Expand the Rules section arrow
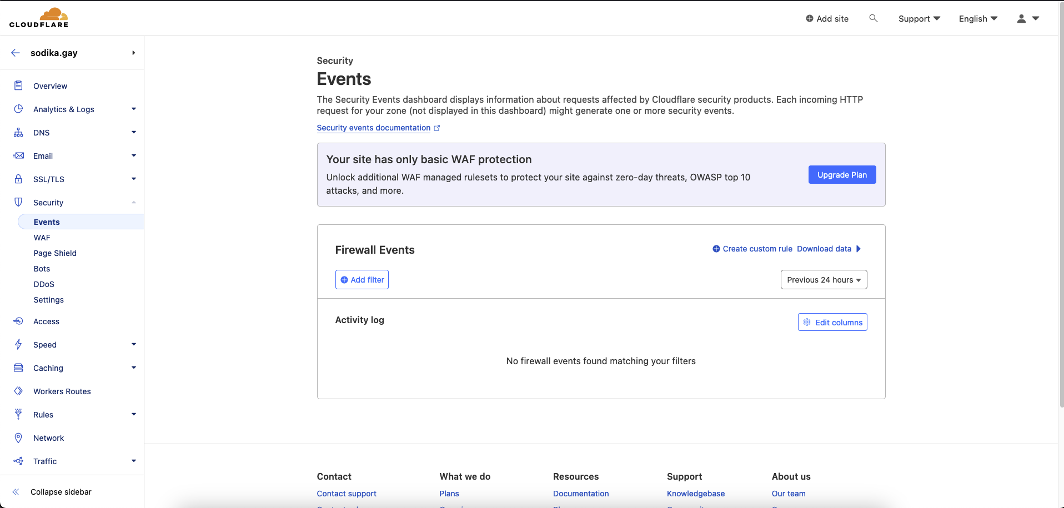Screen dimensions: 1064x508 click(134, 414)
